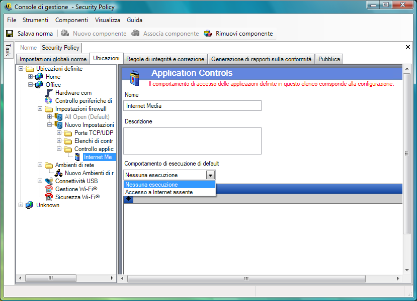The image size is (417, 301).
Task: Click the Rimuovi componente toolbar icon
Action: 208,34
